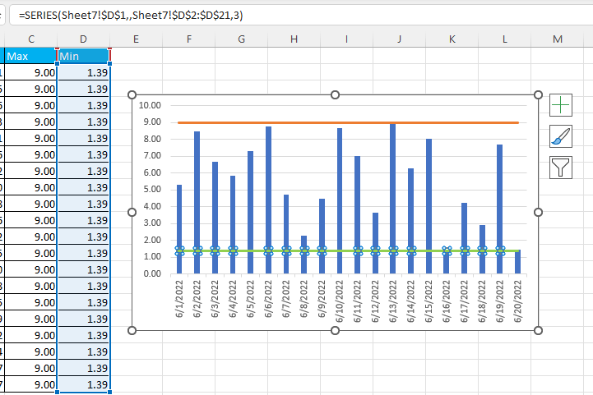Screen dimensions: 593x395
Task: Open the Chart Elements plus button
Action: point(560,105)
